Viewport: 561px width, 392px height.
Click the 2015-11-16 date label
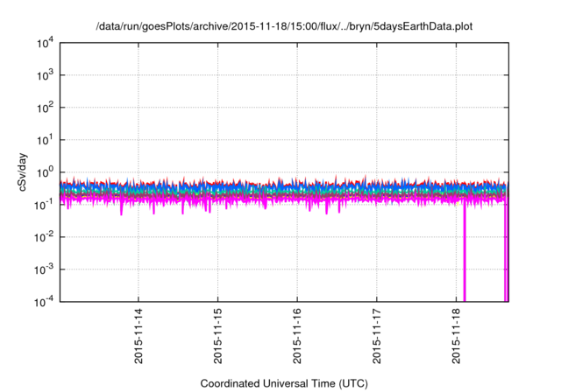click(x=297, y=336)
